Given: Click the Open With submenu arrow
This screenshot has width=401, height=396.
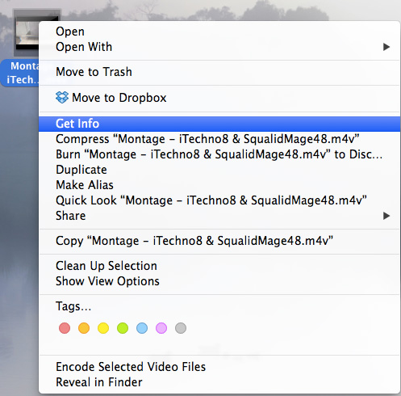Looking at the screenshot, I should pyautogui.click(x=386, y=47).
